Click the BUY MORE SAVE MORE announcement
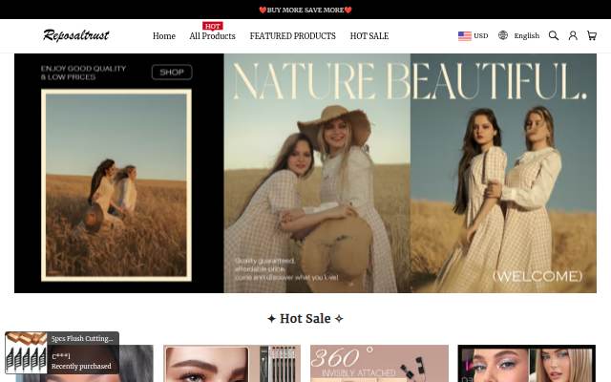Image resolution: width=611 pixels, height=382 pixels. 305,10
